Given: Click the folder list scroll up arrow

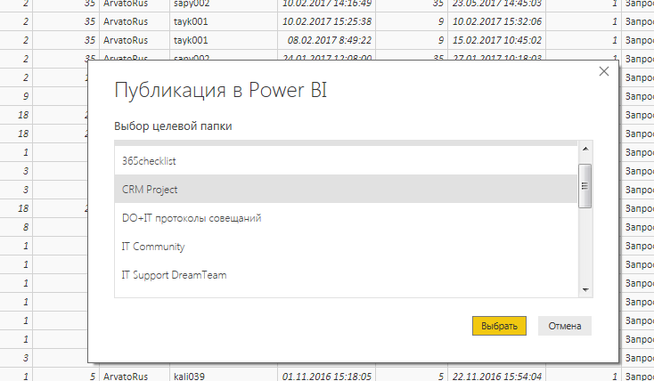Looking at the screenshot, I should [585, 149].
